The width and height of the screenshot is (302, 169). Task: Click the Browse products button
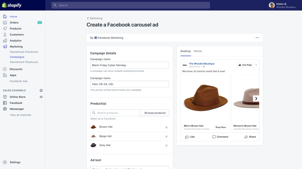coord(155,113)
